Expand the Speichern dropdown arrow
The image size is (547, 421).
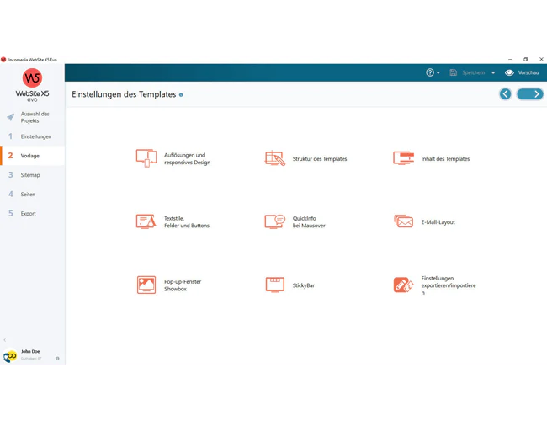coord(493,72)
